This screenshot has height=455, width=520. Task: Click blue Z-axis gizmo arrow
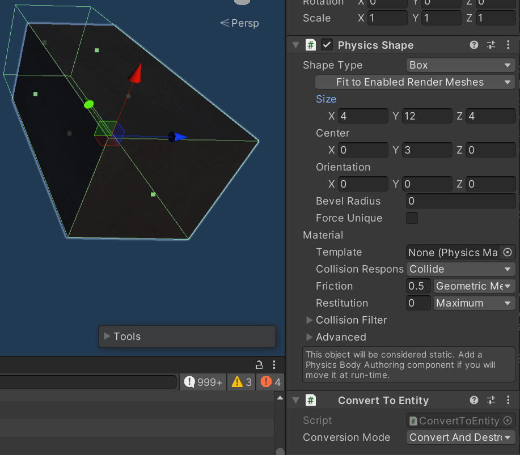(x=178, y=137)
